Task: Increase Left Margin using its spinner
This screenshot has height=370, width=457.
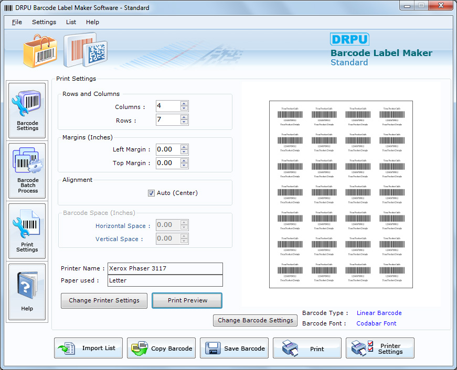Action: (x=184, y=147)
